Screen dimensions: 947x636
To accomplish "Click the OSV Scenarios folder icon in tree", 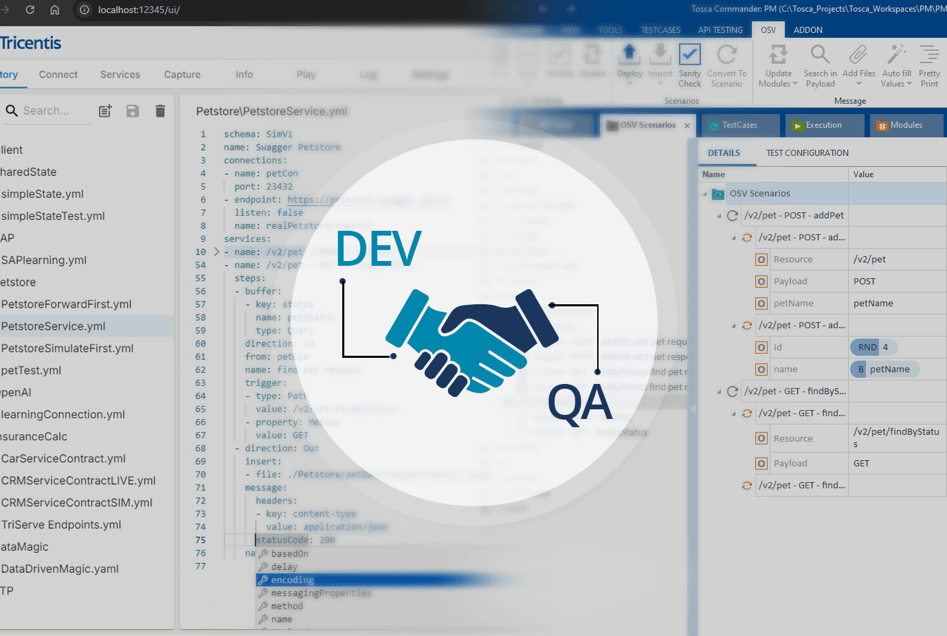I will click(x=718, y=194).
